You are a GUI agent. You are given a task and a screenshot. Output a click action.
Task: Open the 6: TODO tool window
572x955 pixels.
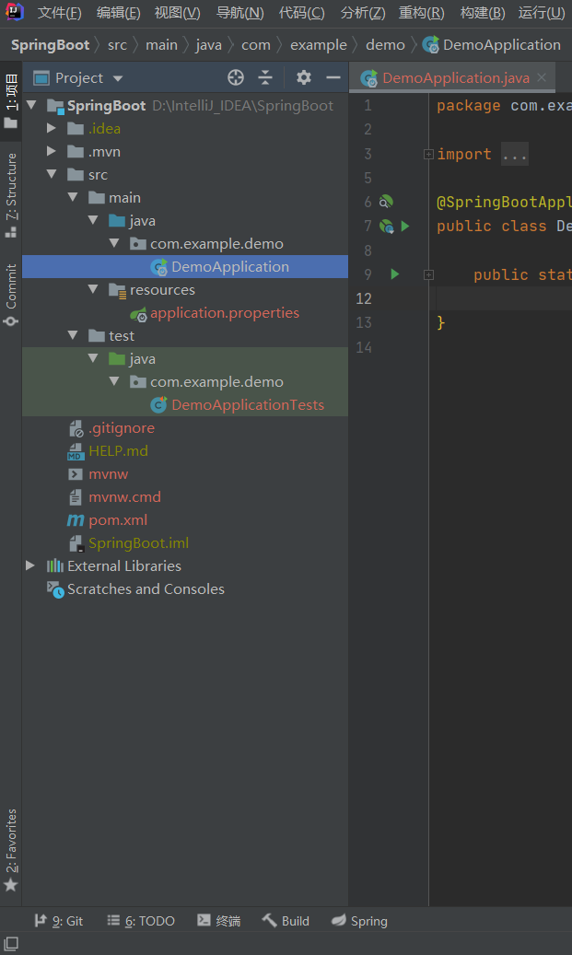pos(141,921)
